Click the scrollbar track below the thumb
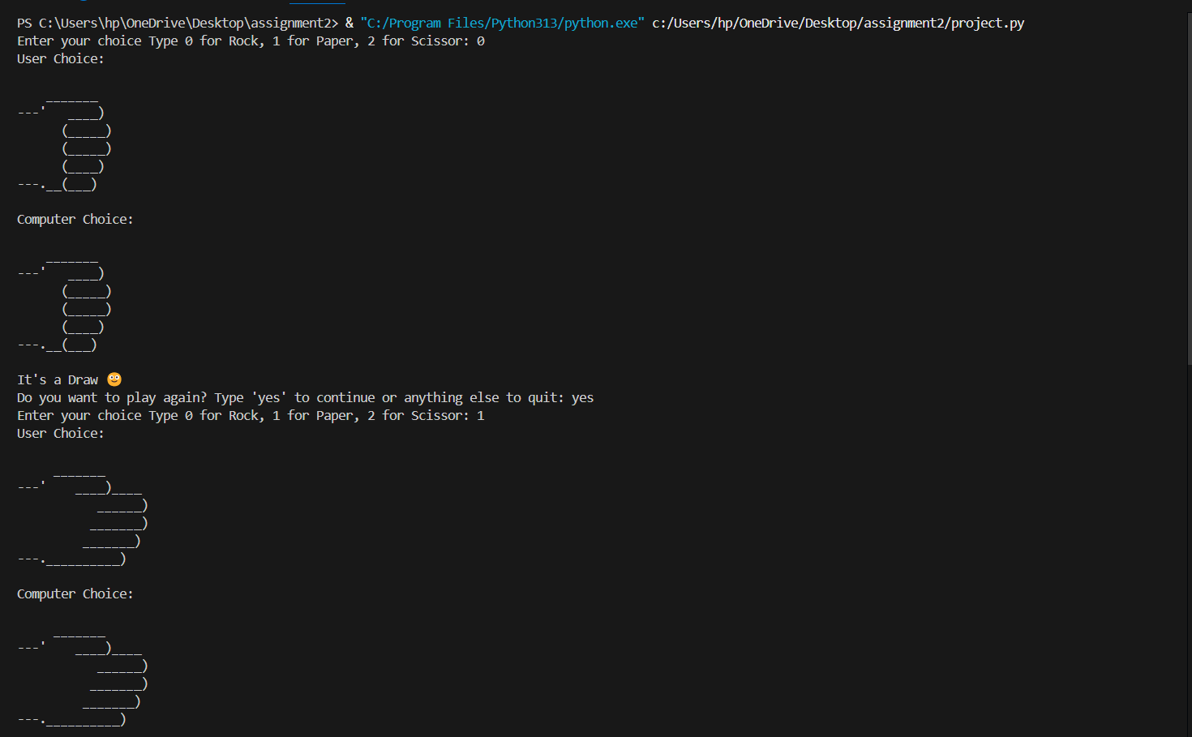The image size is (1192, 737). (x=1188, y=551)
